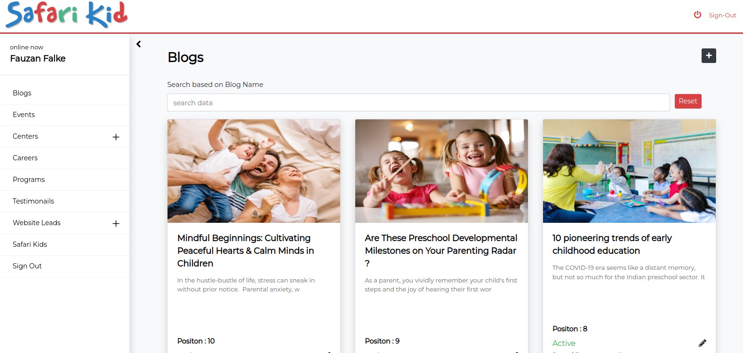Click Sign-Out link in header
This screenshot has height=353, width=743.
722,15
